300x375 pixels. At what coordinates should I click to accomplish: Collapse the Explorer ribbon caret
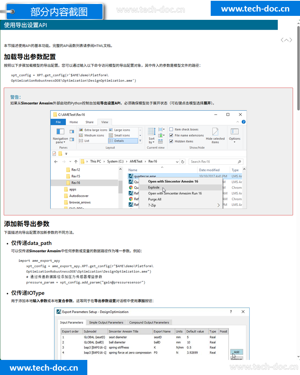click(238, 122)
